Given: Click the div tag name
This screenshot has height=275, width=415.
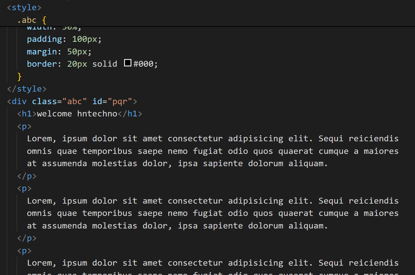Looking at the screenshot, I should (19, 102).
